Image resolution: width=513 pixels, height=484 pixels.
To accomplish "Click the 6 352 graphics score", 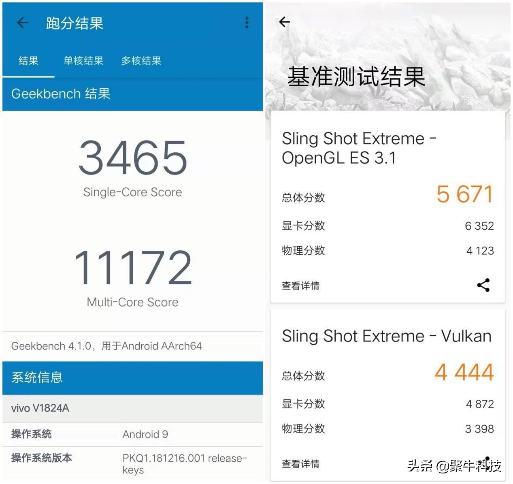I will click(x=479, y=226).
